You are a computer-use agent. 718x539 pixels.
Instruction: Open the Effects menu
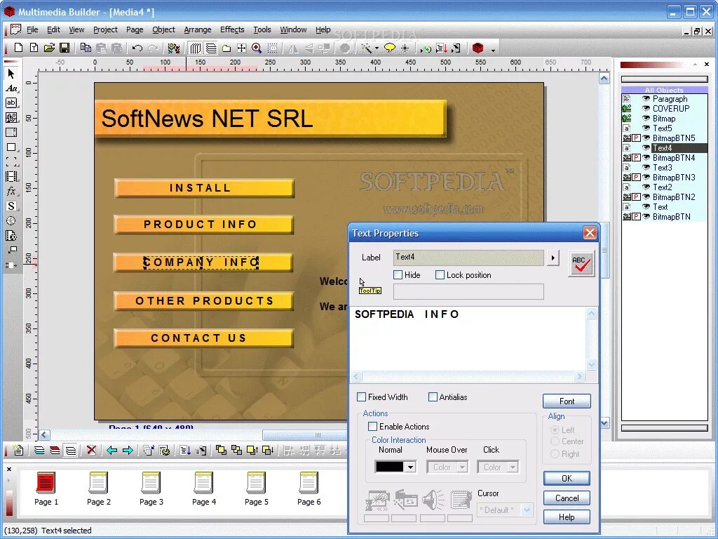232,29
